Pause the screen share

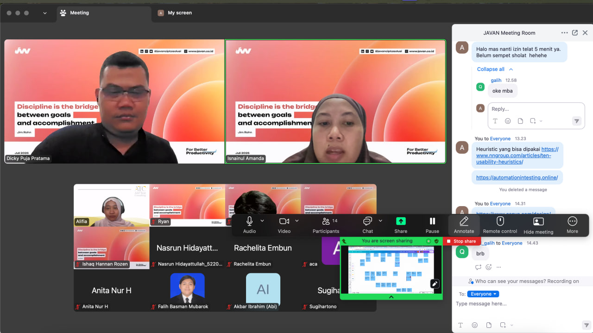pos(432,225)
